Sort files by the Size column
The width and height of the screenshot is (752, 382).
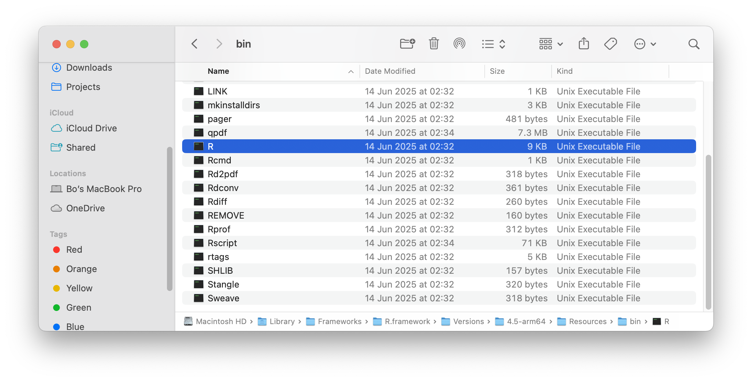click(497, 71)
